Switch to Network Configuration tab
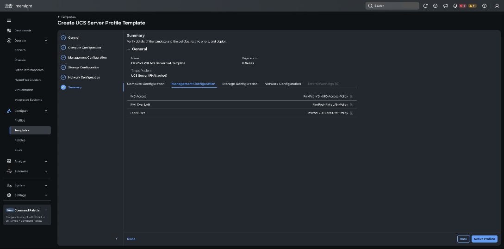This screenshot has width=504, height=249. (282, 84)
